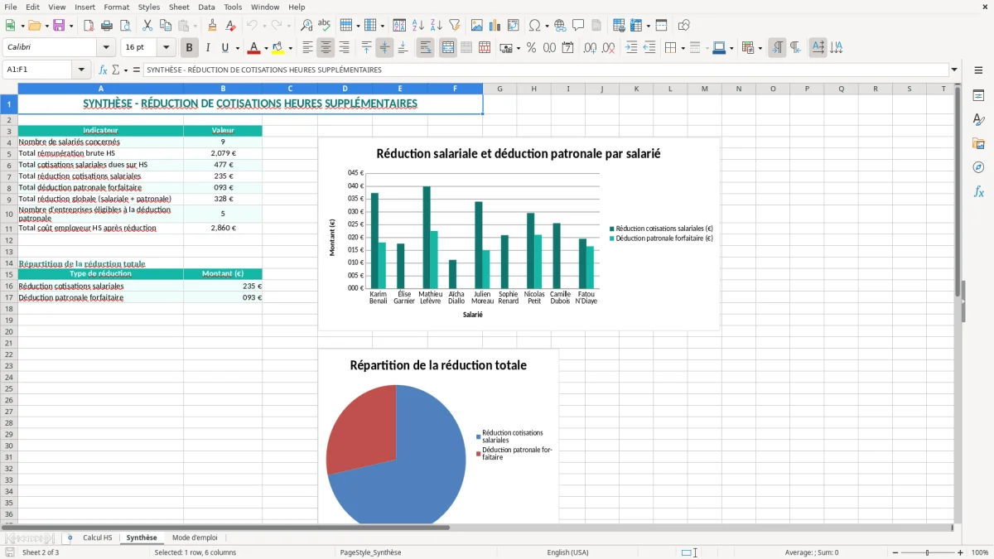This screenshot has width=994, height=559.
Task: Open the Font Name dropdown
Action: (106, 48)
